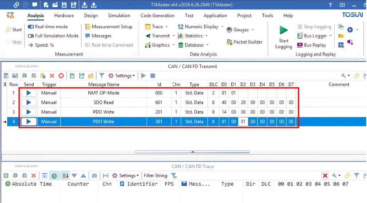Click the fit column width icon in Trace
This screenshot has width=367, height=203.
coord(106,176)
